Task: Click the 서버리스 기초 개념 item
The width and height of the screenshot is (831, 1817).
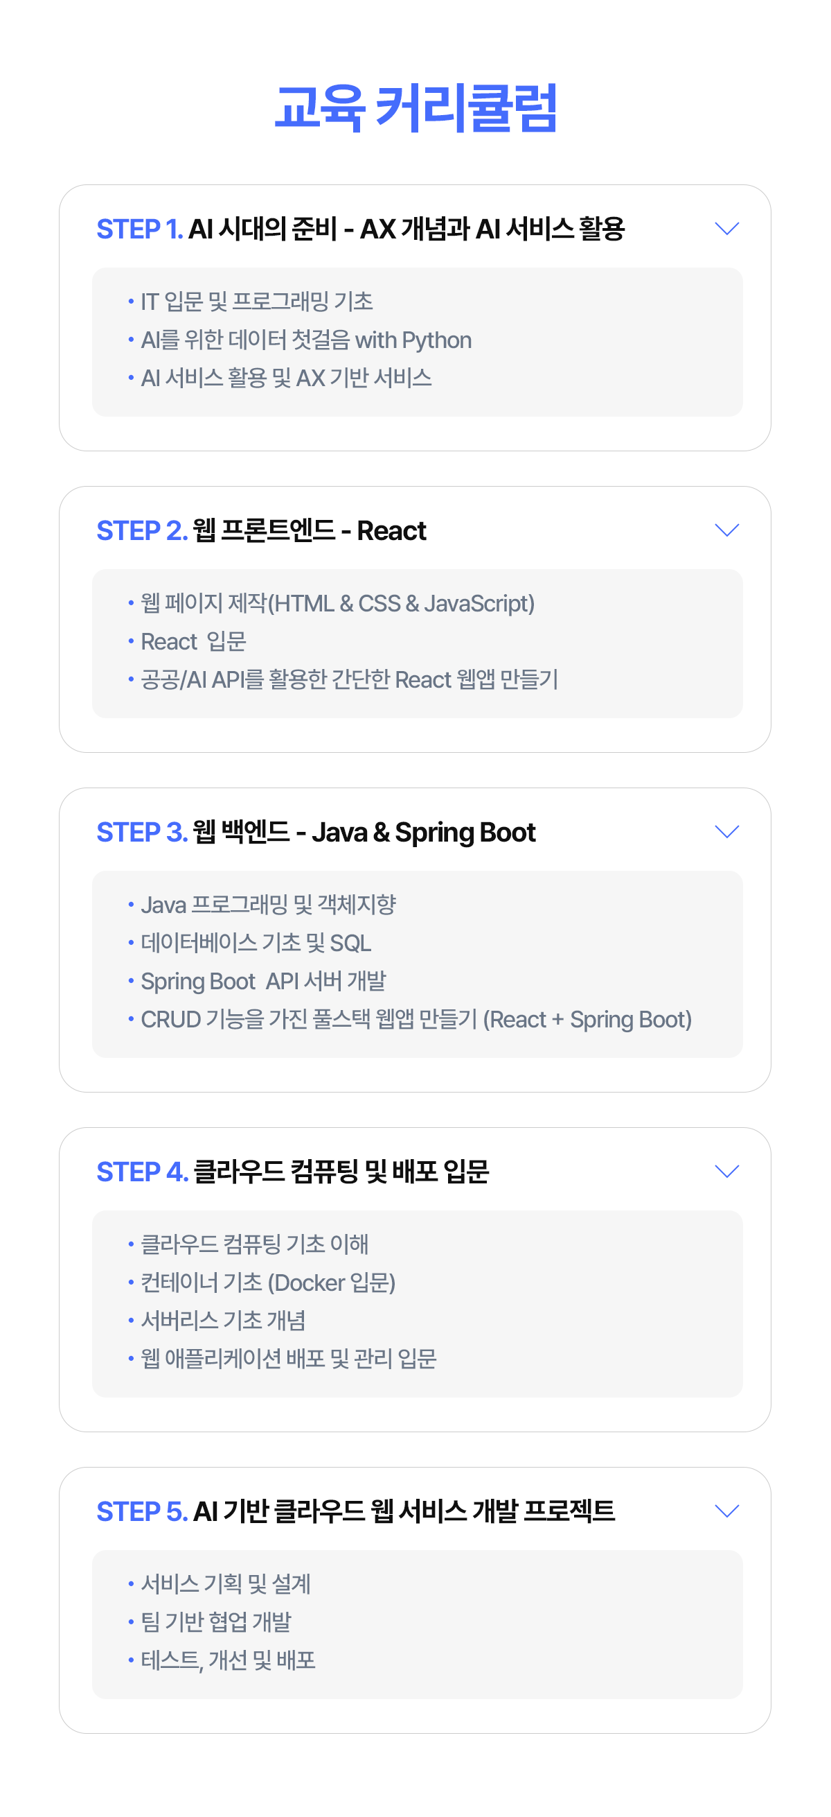Action: coord(223,1321)
